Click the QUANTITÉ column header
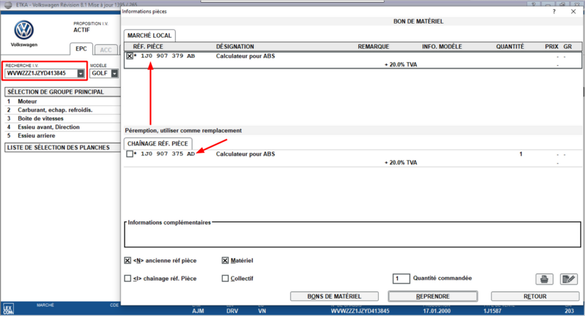The width and height of the screenshot is (585, 316). [510, 47]
